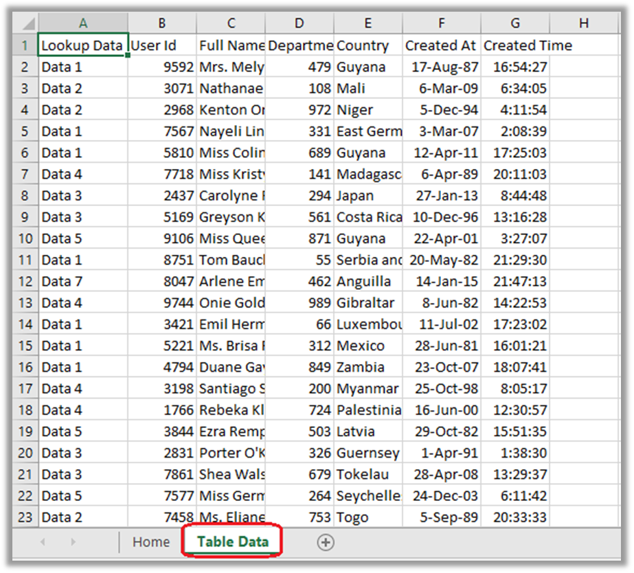634x573 pixels.
Task: Select cell containing Madagascar
Action: pyautogui.click(x=368, y=174)
